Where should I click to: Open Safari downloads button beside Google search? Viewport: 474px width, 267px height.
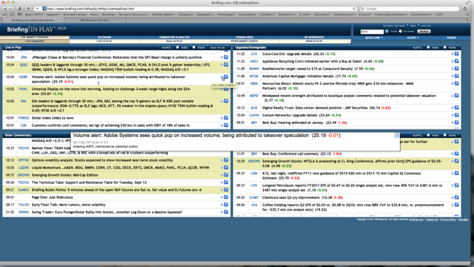pos(465,8)
